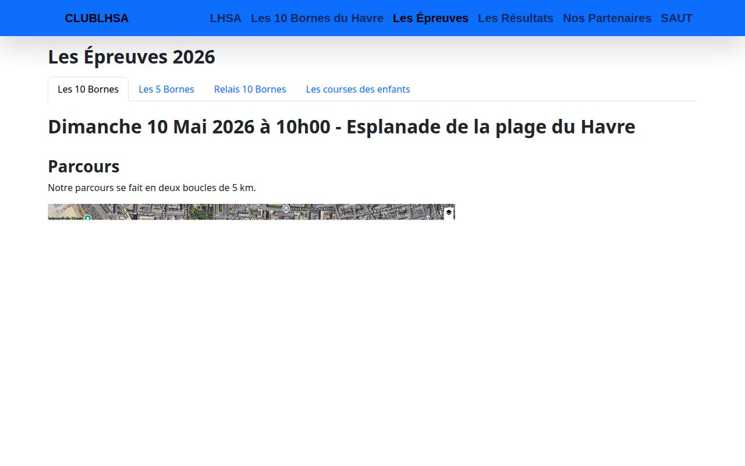Open Les Résultats page
The height and width of the screenshot is (466, 745).
point(516,18)
